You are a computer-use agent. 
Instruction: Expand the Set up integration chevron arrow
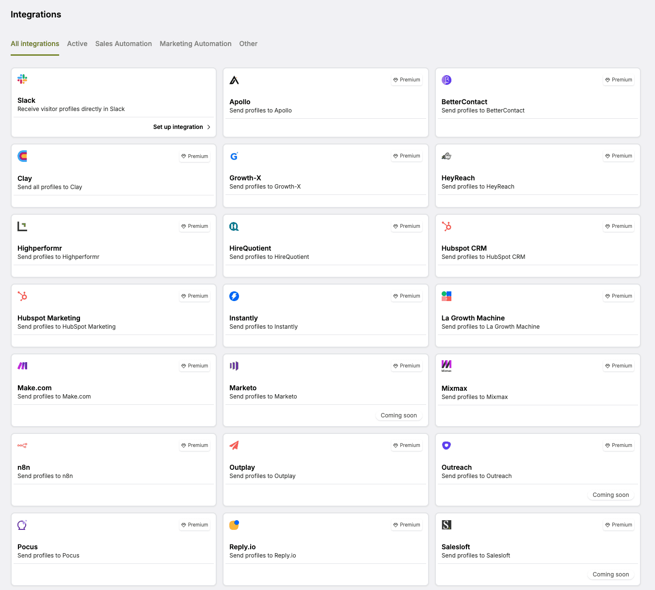point(208,127)
